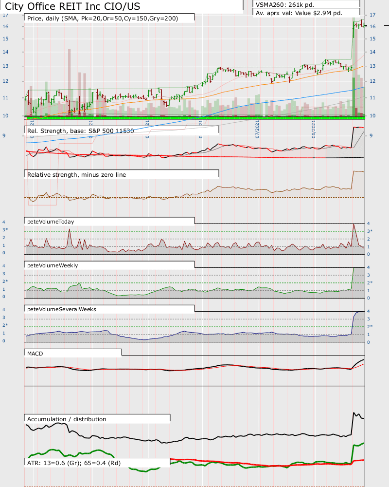Click the Rel. Strength, base: S&P 500 label
Viewport: 389px width, 487px height.
pyautogui.click(x=81, y=131)
